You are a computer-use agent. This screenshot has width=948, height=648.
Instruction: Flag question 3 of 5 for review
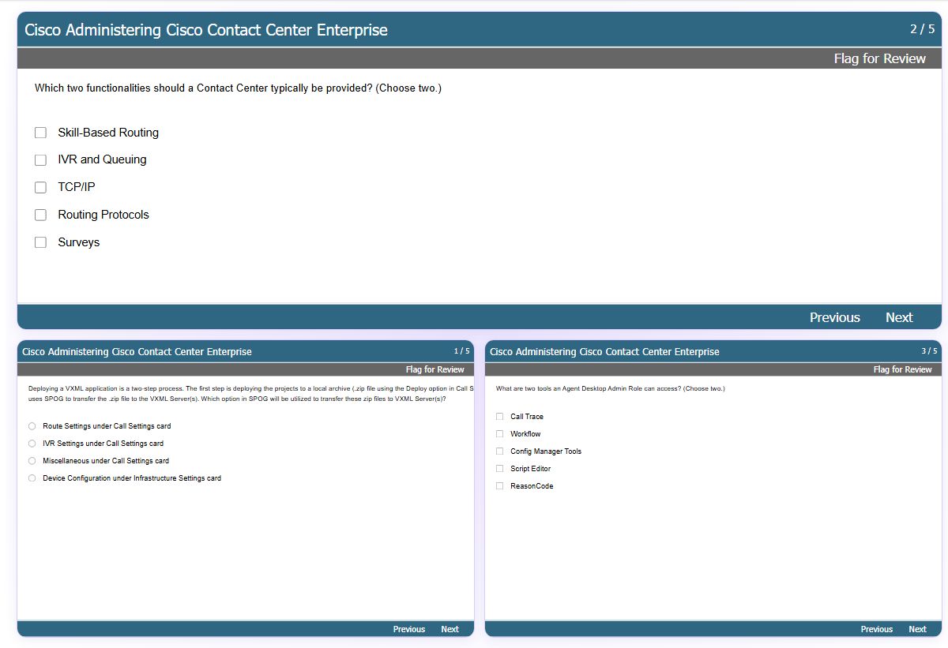[903, 369]
